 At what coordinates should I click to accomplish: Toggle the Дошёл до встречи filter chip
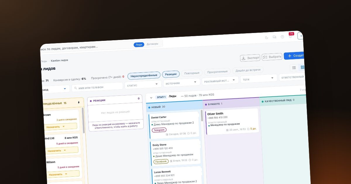click(x=248, y=70)
